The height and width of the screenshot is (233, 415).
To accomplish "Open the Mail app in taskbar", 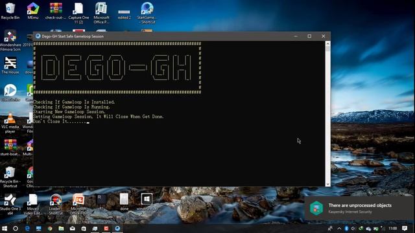I will [x=73, y=228].
